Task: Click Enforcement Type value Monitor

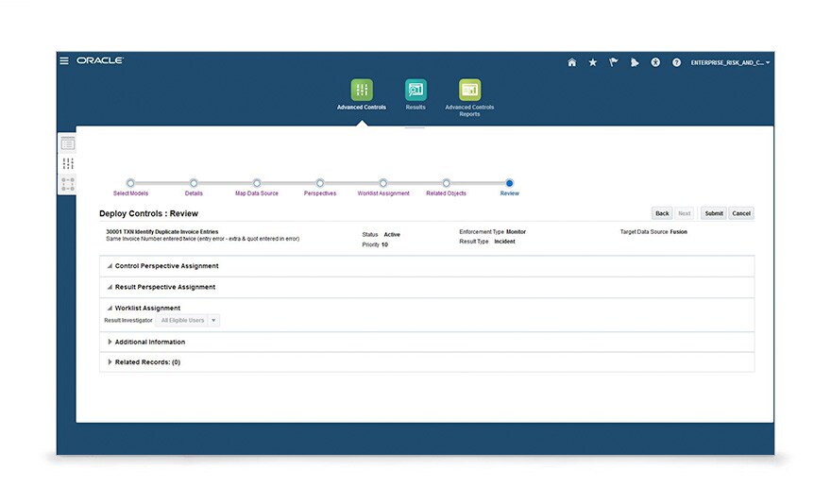Action: pos(516,232)
